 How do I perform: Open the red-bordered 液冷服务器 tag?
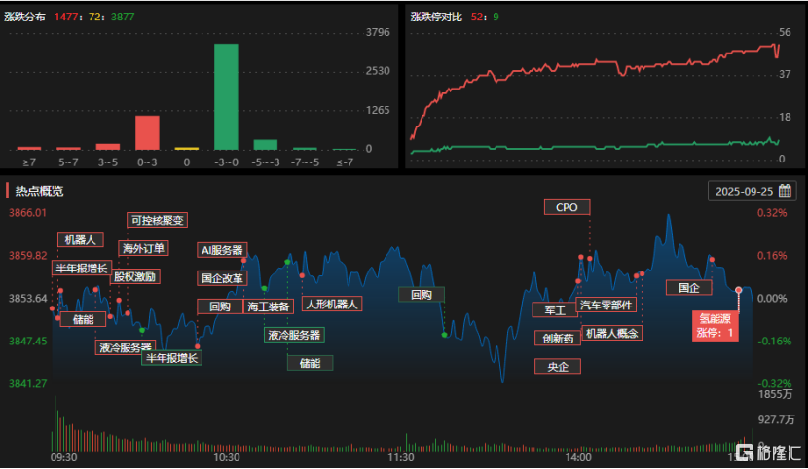point(126,347)
